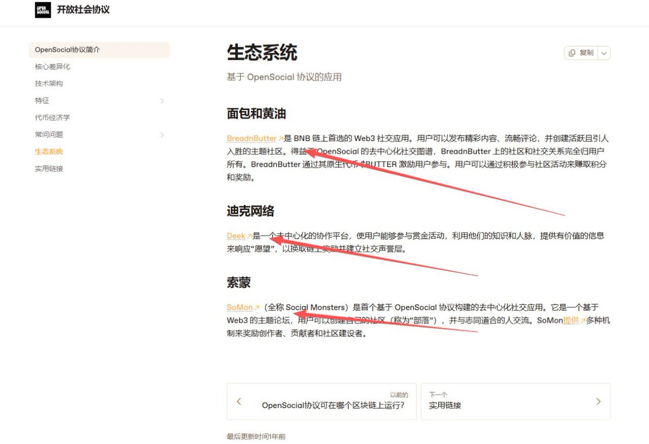Expand the 常问问题 section chevron
Image resolution: width=649 pixels, height=444 pixels.
(162, 135)
